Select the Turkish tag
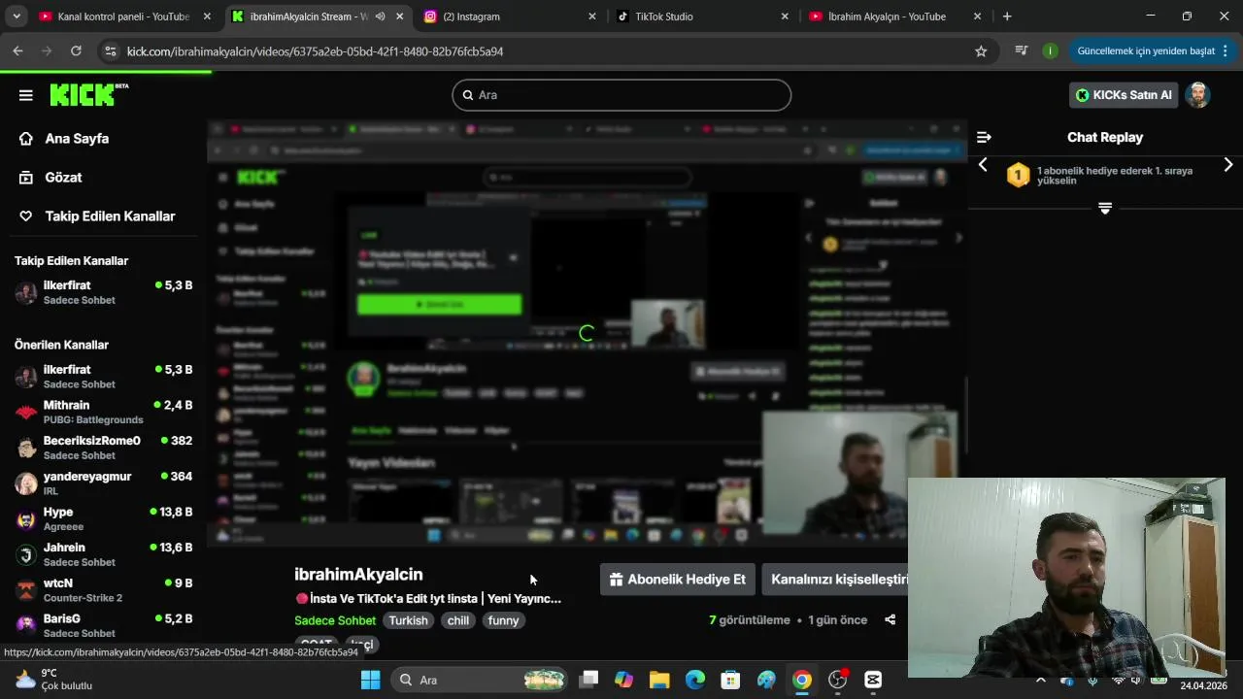Image resolution: width=1243 pixels, height=699 pixels. tap(408, 620)
